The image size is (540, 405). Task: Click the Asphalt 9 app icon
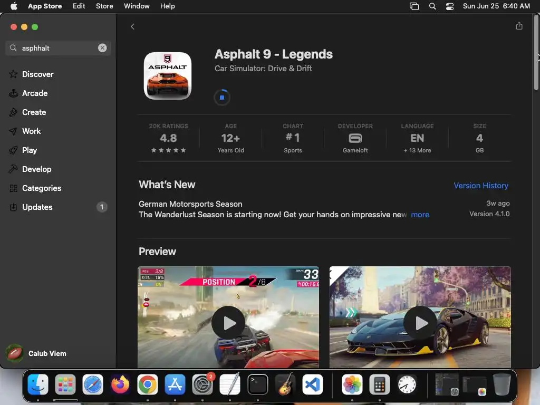click(167, 76)
